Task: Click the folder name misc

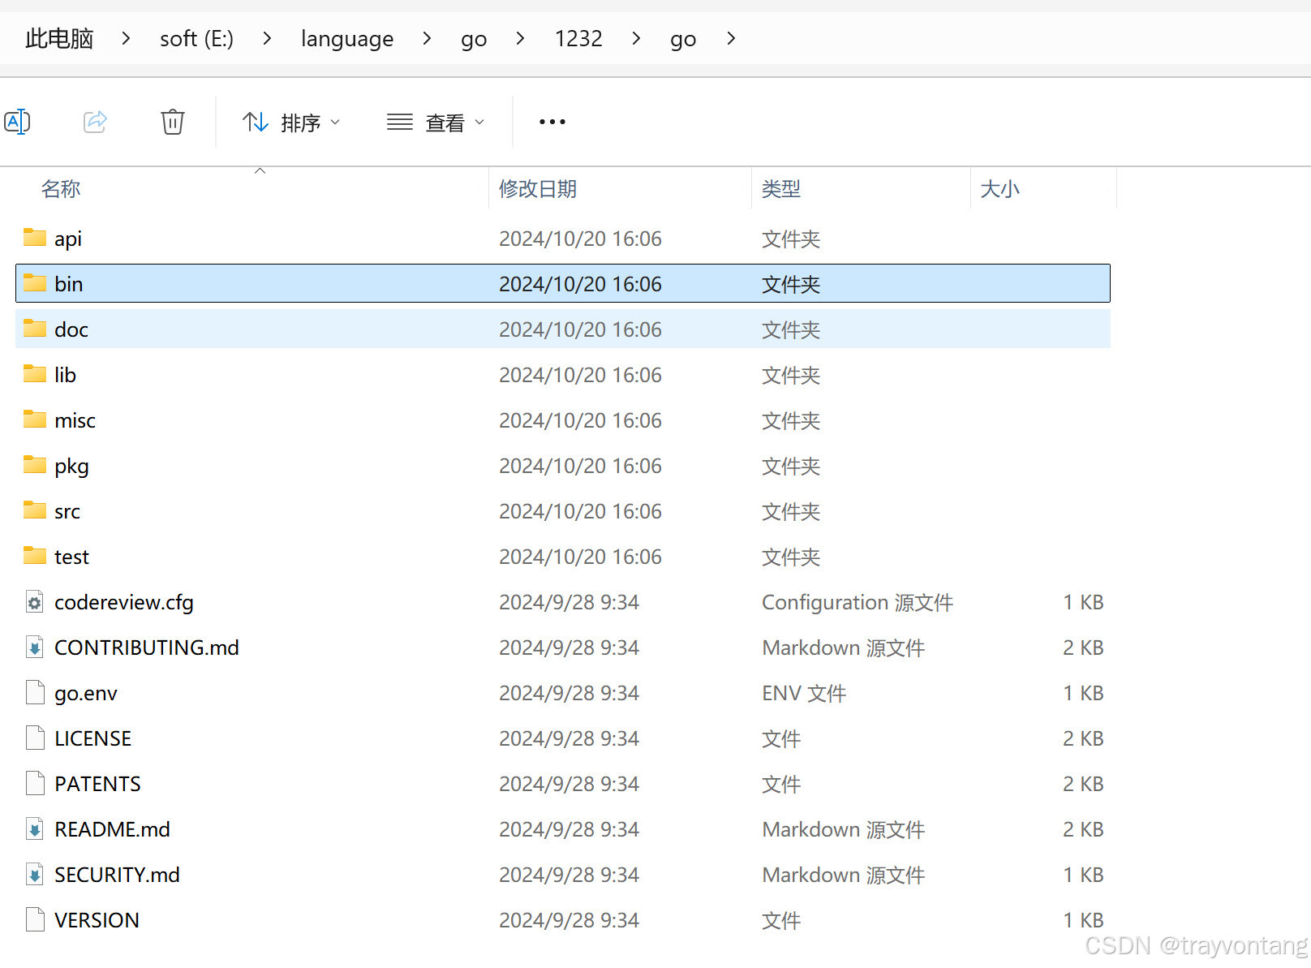Action: 75,420
